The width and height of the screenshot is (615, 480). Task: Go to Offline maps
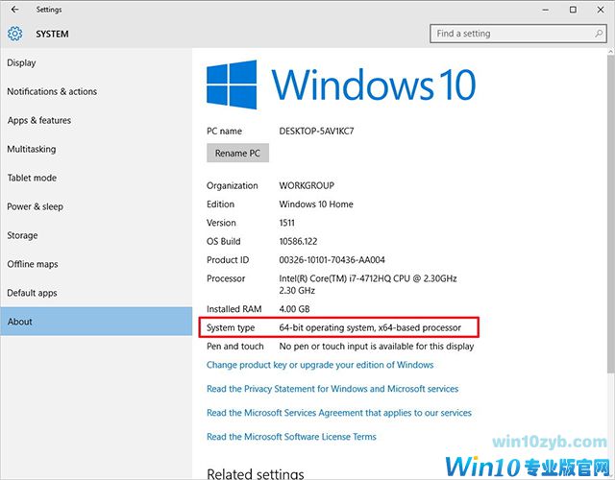tap(96, 264)
